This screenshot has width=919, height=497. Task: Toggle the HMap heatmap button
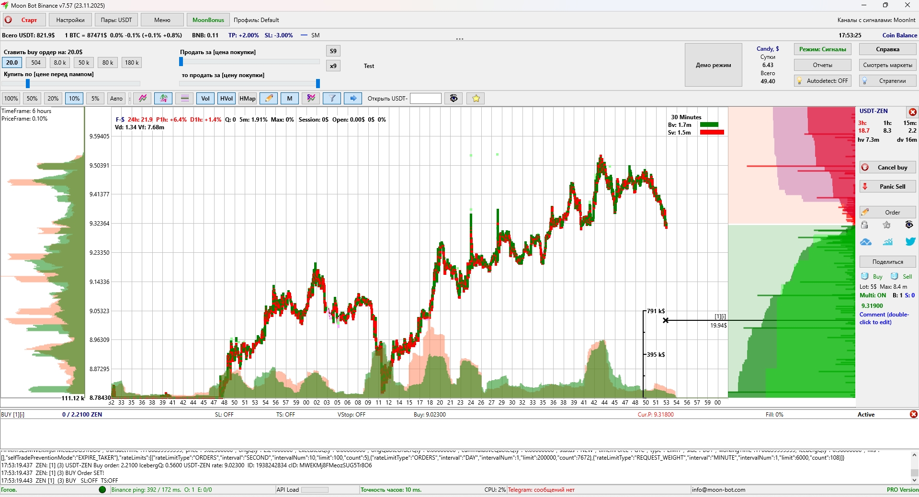tap(247, 99)
